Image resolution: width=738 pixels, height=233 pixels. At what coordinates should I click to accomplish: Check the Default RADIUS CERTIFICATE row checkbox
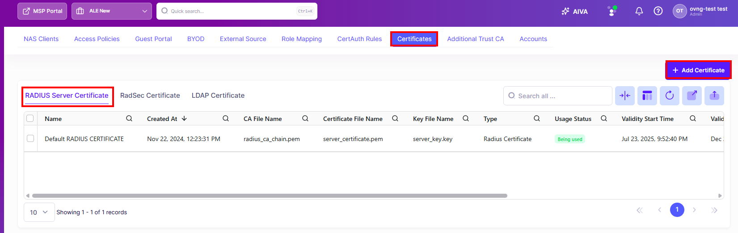coord(30,138)
